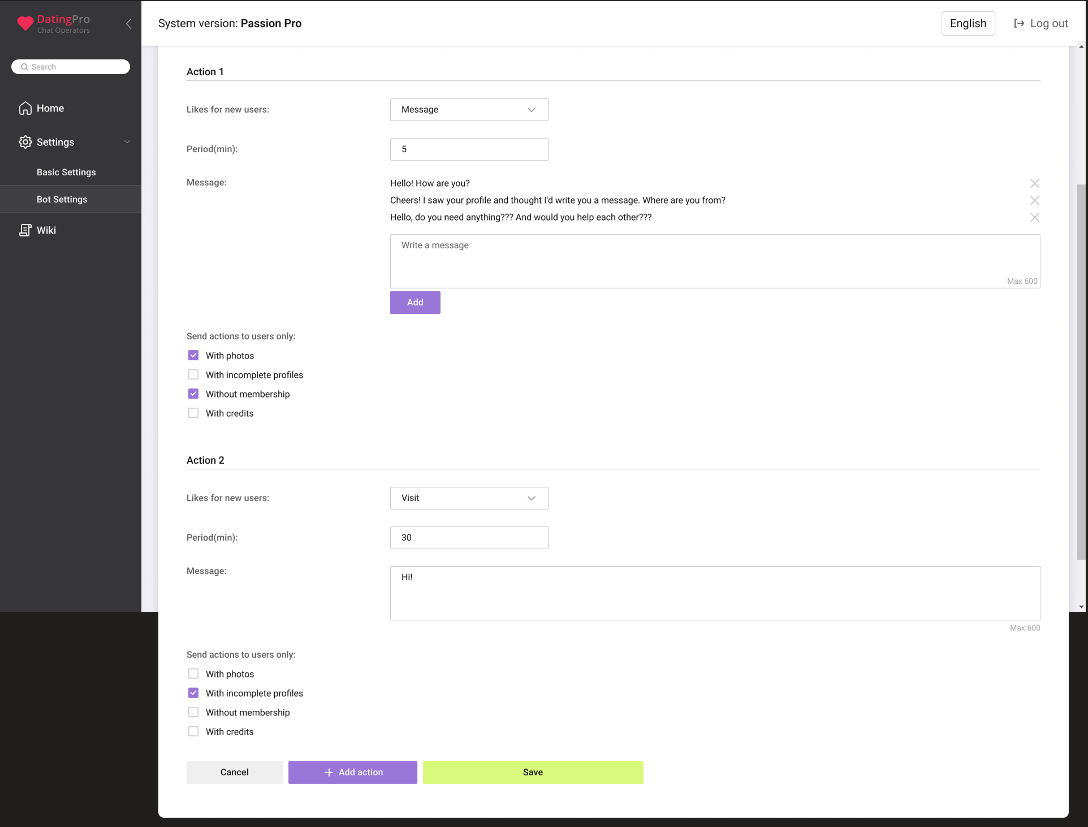Click the Action 1 Period field showing 5
1088x827 pixels.
(x=469, y=149)
